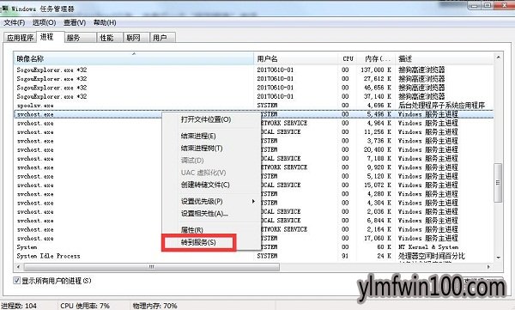Toggle 显示所有用户的进程 checkbox

click(17, 281)
